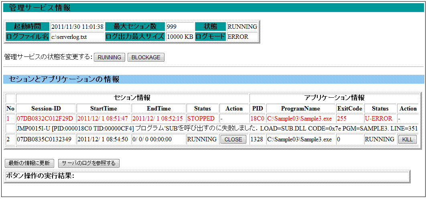Viewport: 426px width, 199px height.
Task: Kill application PID 1328 with the KILL button
Action: tap(408, 139)
